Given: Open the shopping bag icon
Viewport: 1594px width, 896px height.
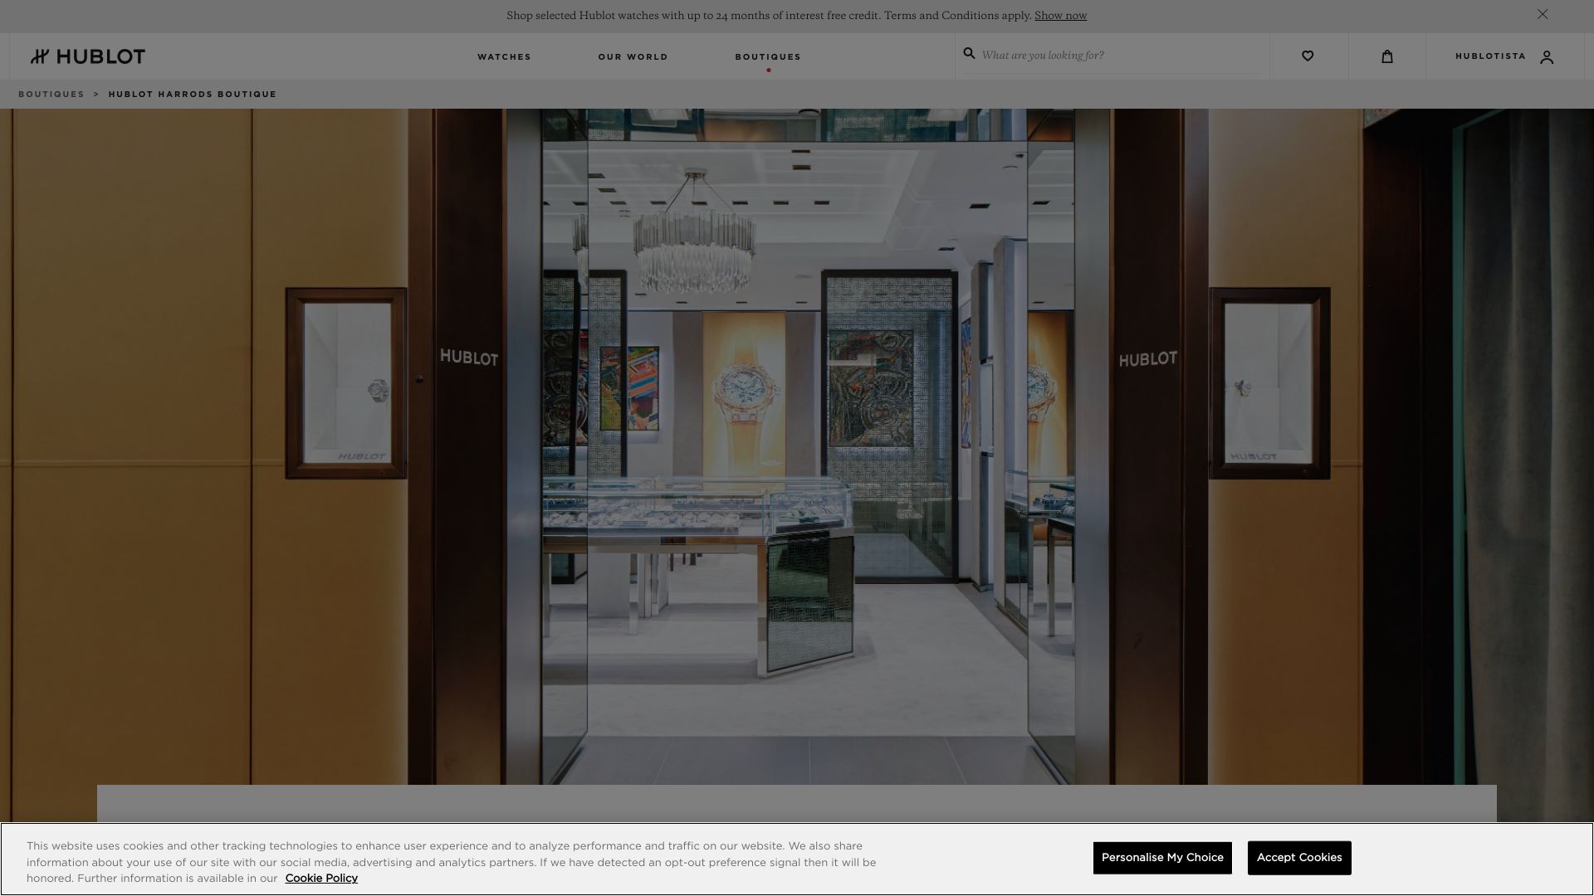Looking at the screenshot, I should [1387, 56].
